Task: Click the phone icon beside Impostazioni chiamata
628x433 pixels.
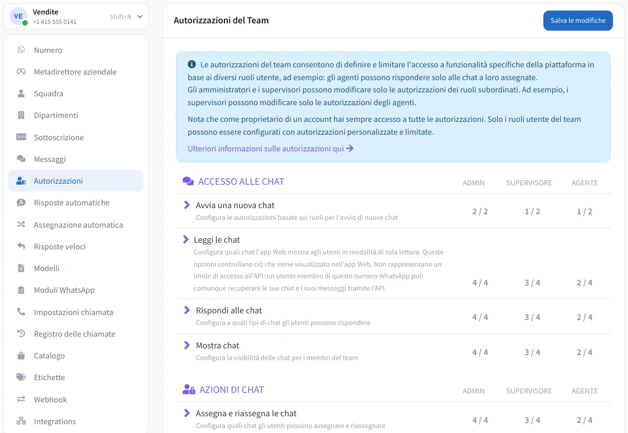Action: [x=21, y=312]
